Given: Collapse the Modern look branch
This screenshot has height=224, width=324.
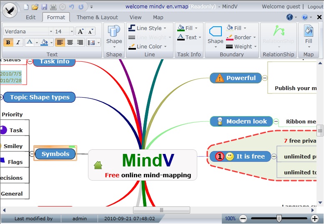Looking at the screenshot, I should [x=276, y=121].
